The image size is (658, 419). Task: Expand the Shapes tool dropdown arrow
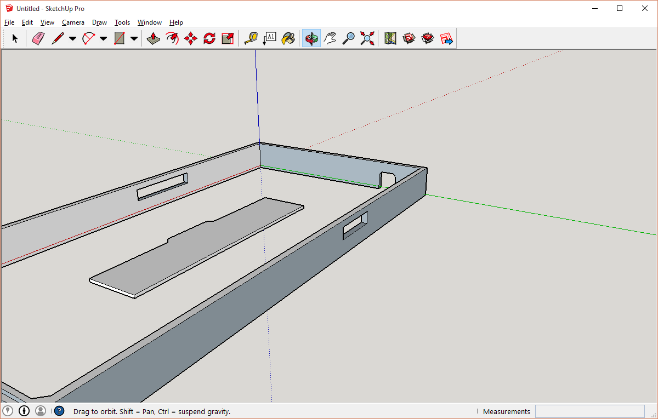[x=134, y=38]
